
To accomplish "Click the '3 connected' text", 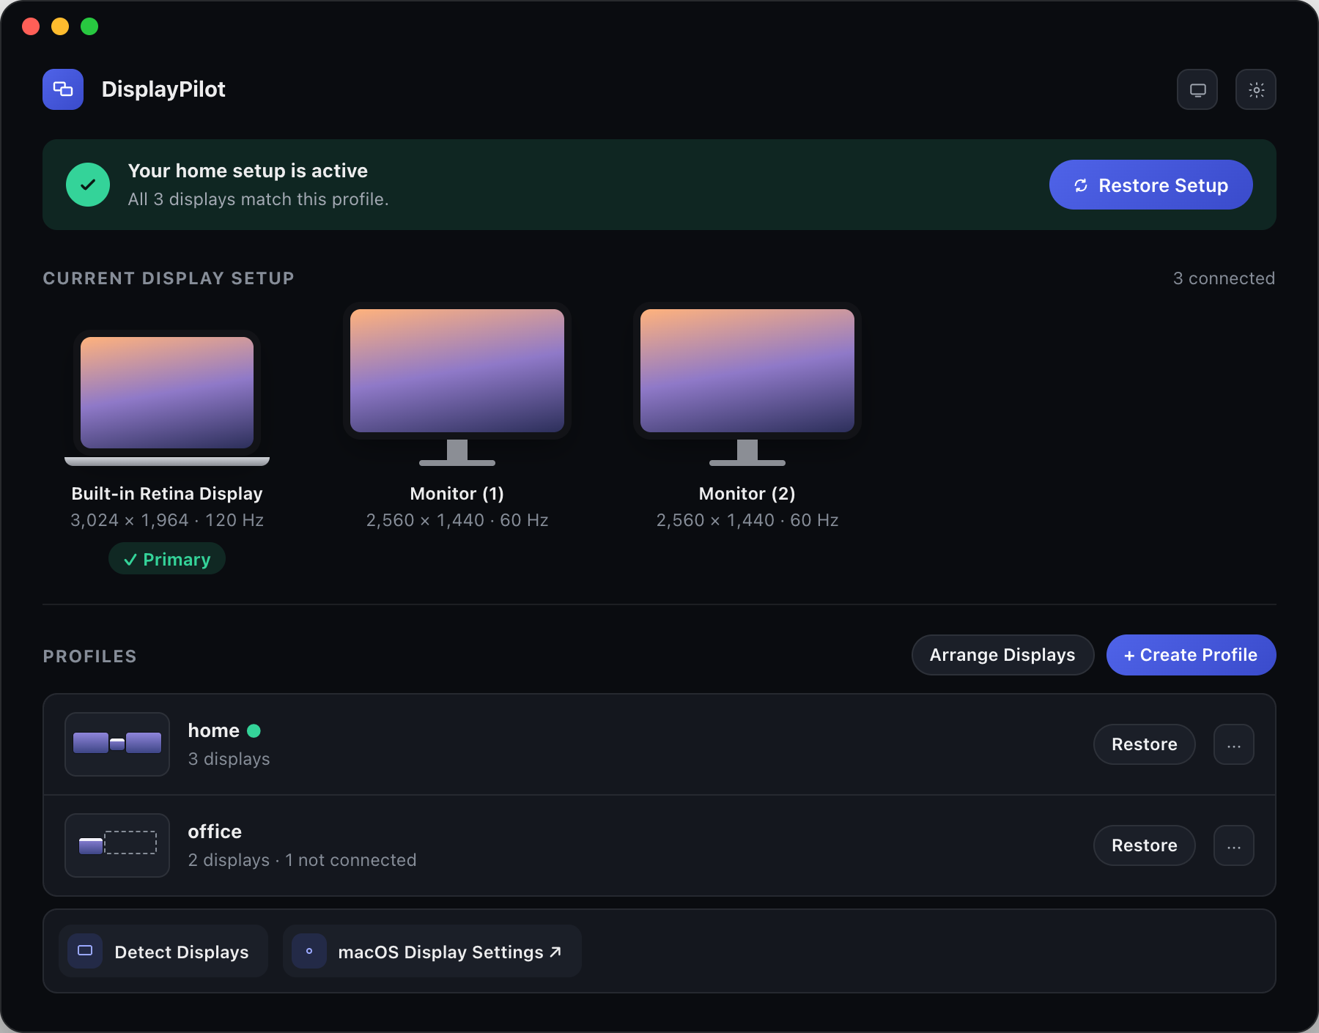I will pos(1224,278).
